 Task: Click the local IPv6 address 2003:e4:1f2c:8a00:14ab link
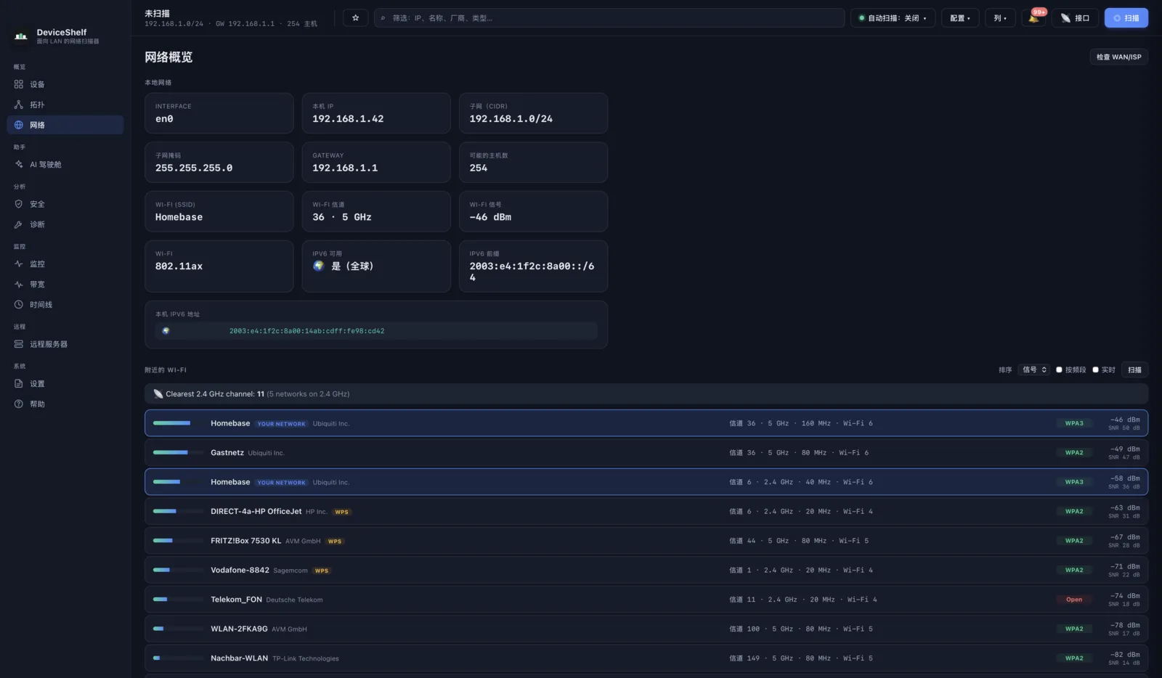tap(306, 331)
